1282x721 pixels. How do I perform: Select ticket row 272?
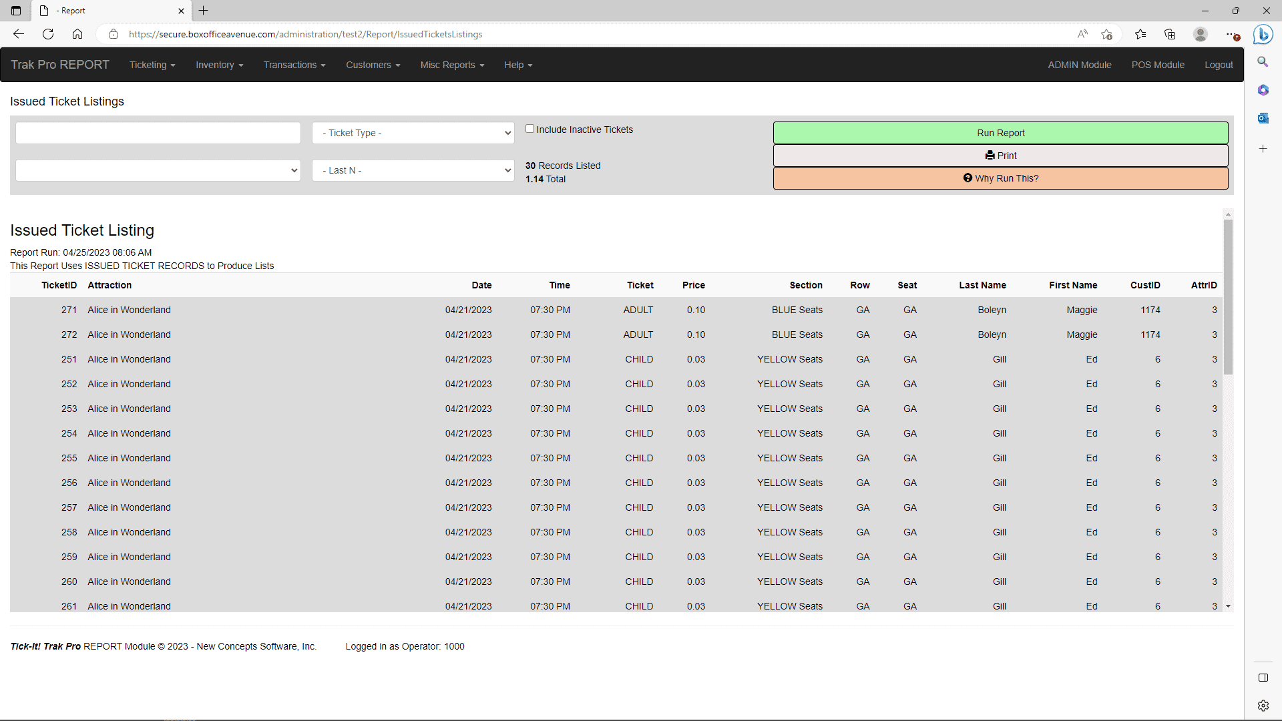click(616, 334)
